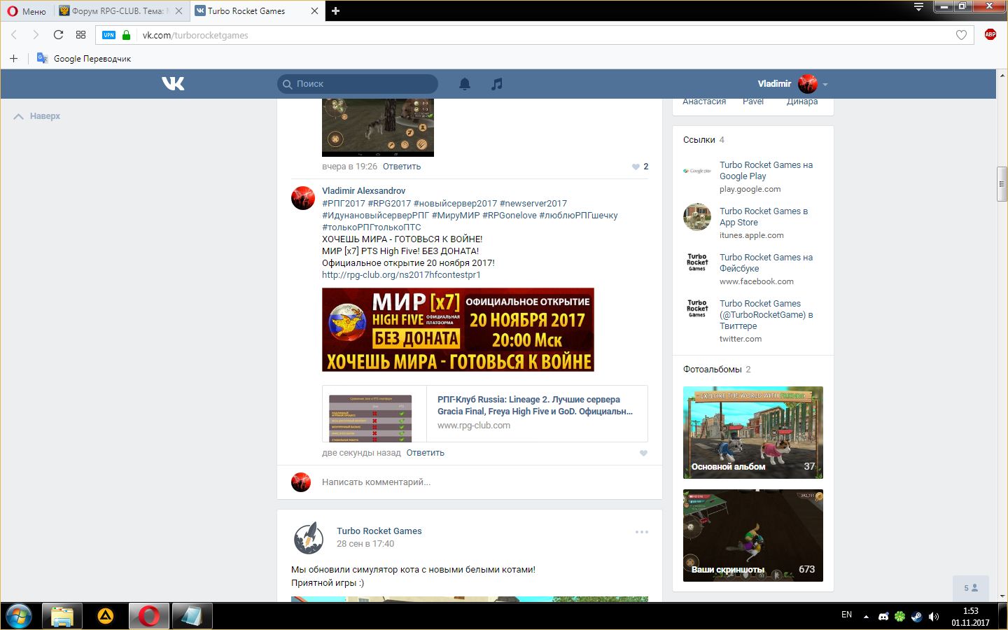Click the VK logo in header
The height and width of the screenshot is (630, 1008).
(173, 84)
